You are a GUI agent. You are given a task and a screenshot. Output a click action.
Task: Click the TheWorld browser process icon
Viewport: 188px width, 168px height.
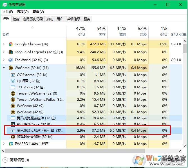11,60
